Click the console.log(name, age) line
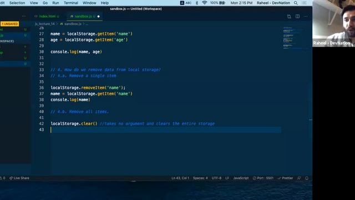This screenshot has width=355, height=200. pyautogui.click(x=77, y=52)
